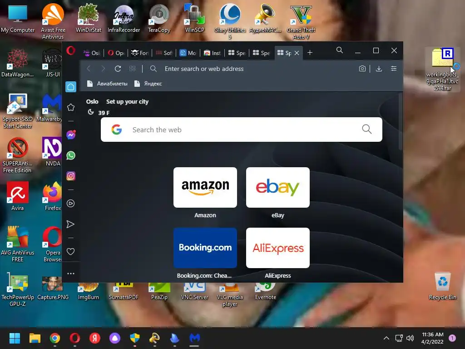
Task: Go back to previous page
Action: point(89,69)
